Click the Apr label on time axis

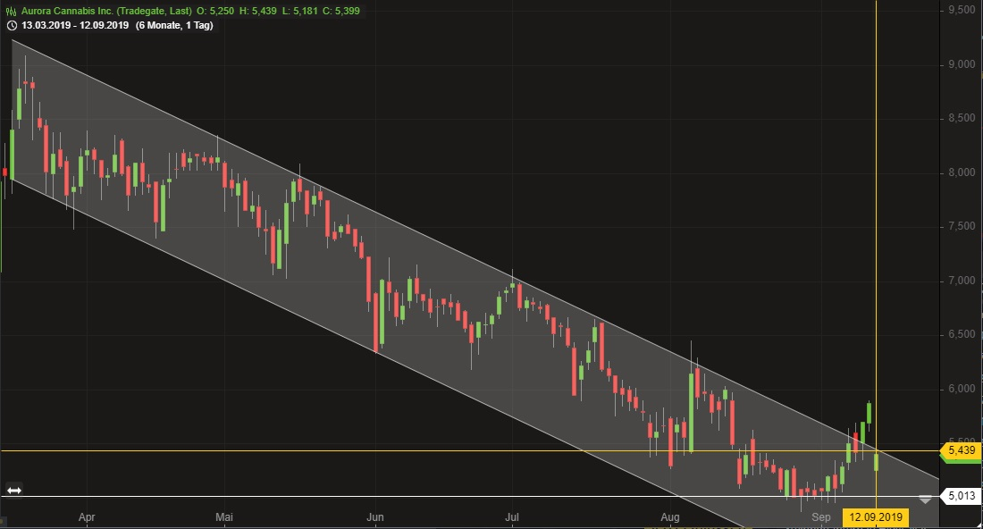87,517
